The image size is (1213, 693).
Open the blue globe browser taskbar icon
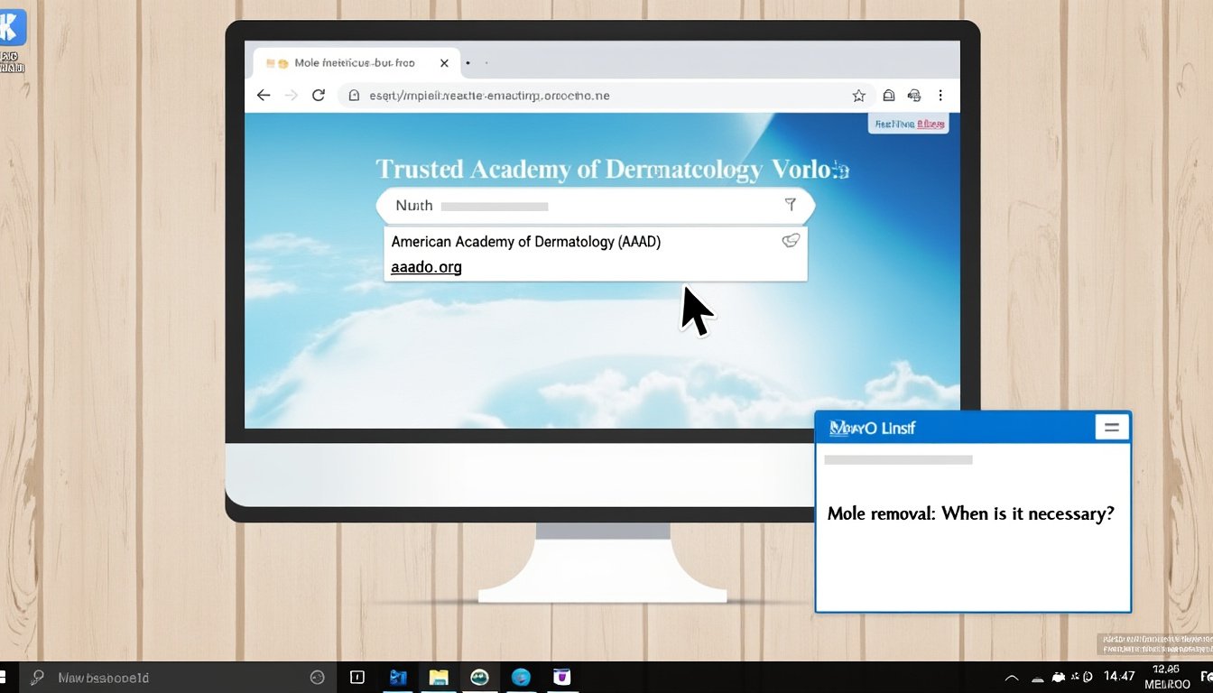tap(521, 677)
